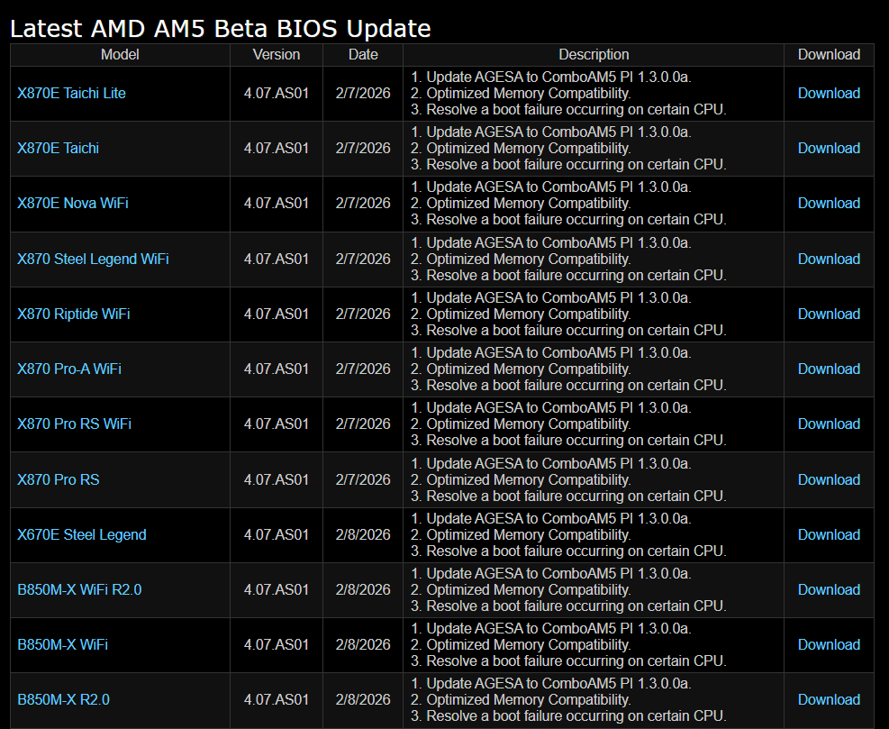Click AGESA update line in X870E Nova WiFi row

550,187
